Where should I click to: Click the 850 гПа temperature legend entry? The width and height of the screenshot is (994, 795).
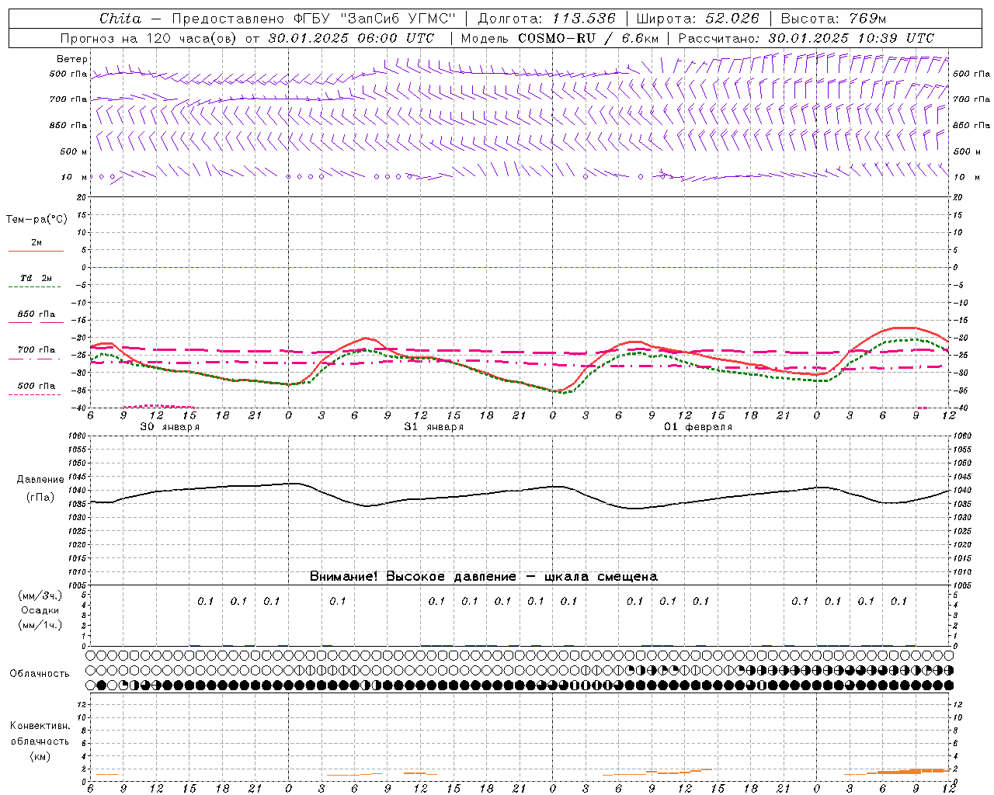pyautogui.click(x=36, y=314)
